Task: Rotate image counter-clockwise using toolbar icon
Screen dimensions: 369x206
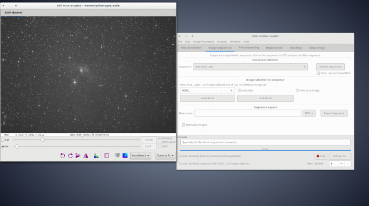Action: [63, 155]
